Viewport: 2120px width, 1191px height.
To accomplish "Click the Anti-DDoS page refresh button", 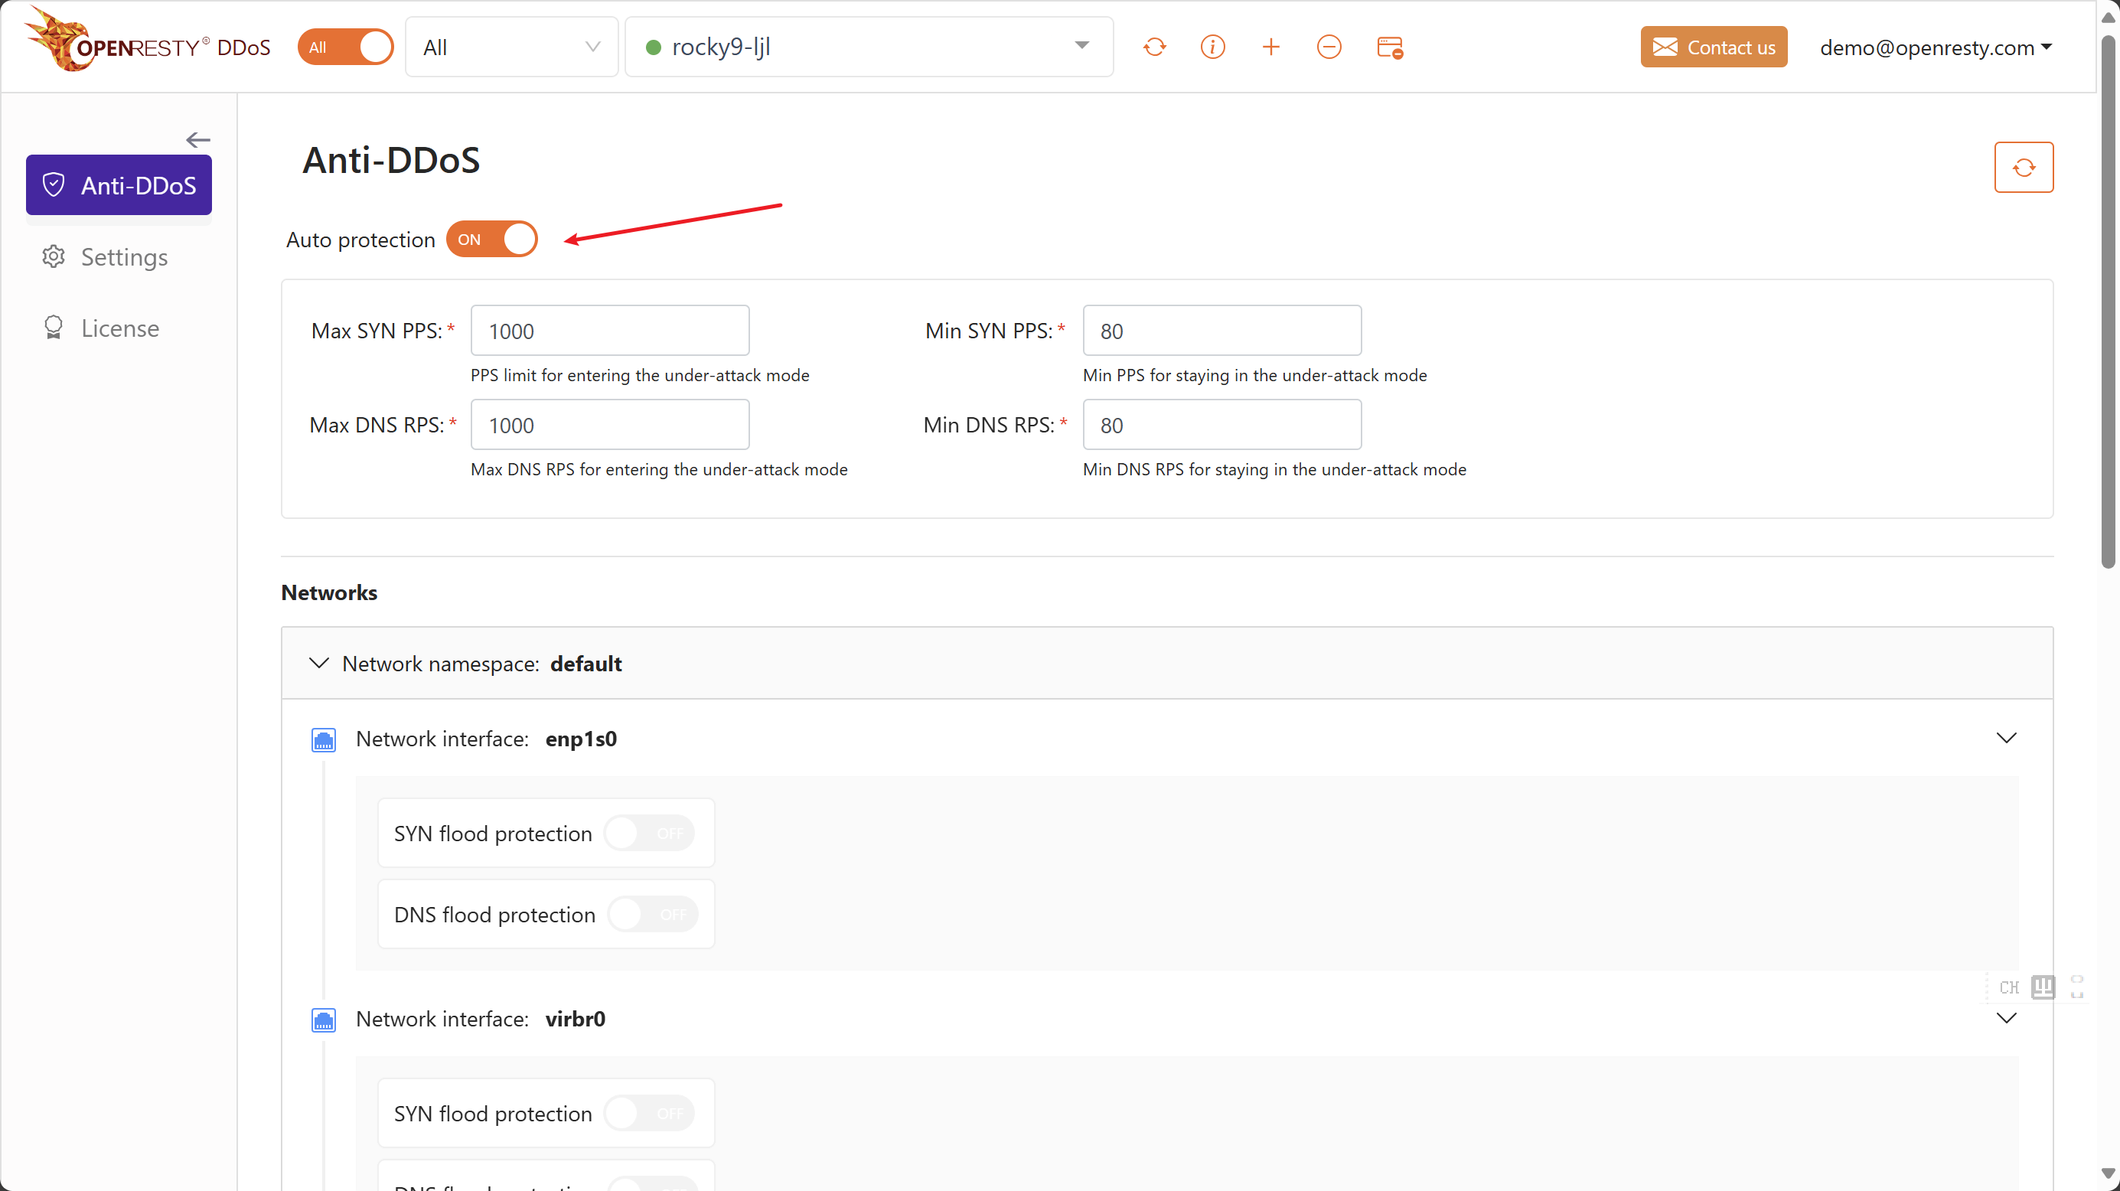I will tap(2023, 167).
